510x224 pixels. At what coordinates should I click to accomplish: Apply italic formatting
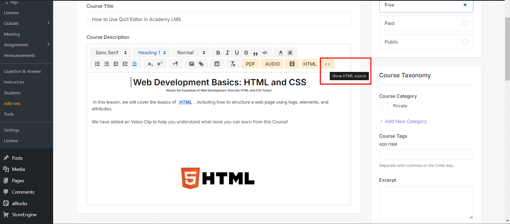pyautogui.click(x=227, y=53)
